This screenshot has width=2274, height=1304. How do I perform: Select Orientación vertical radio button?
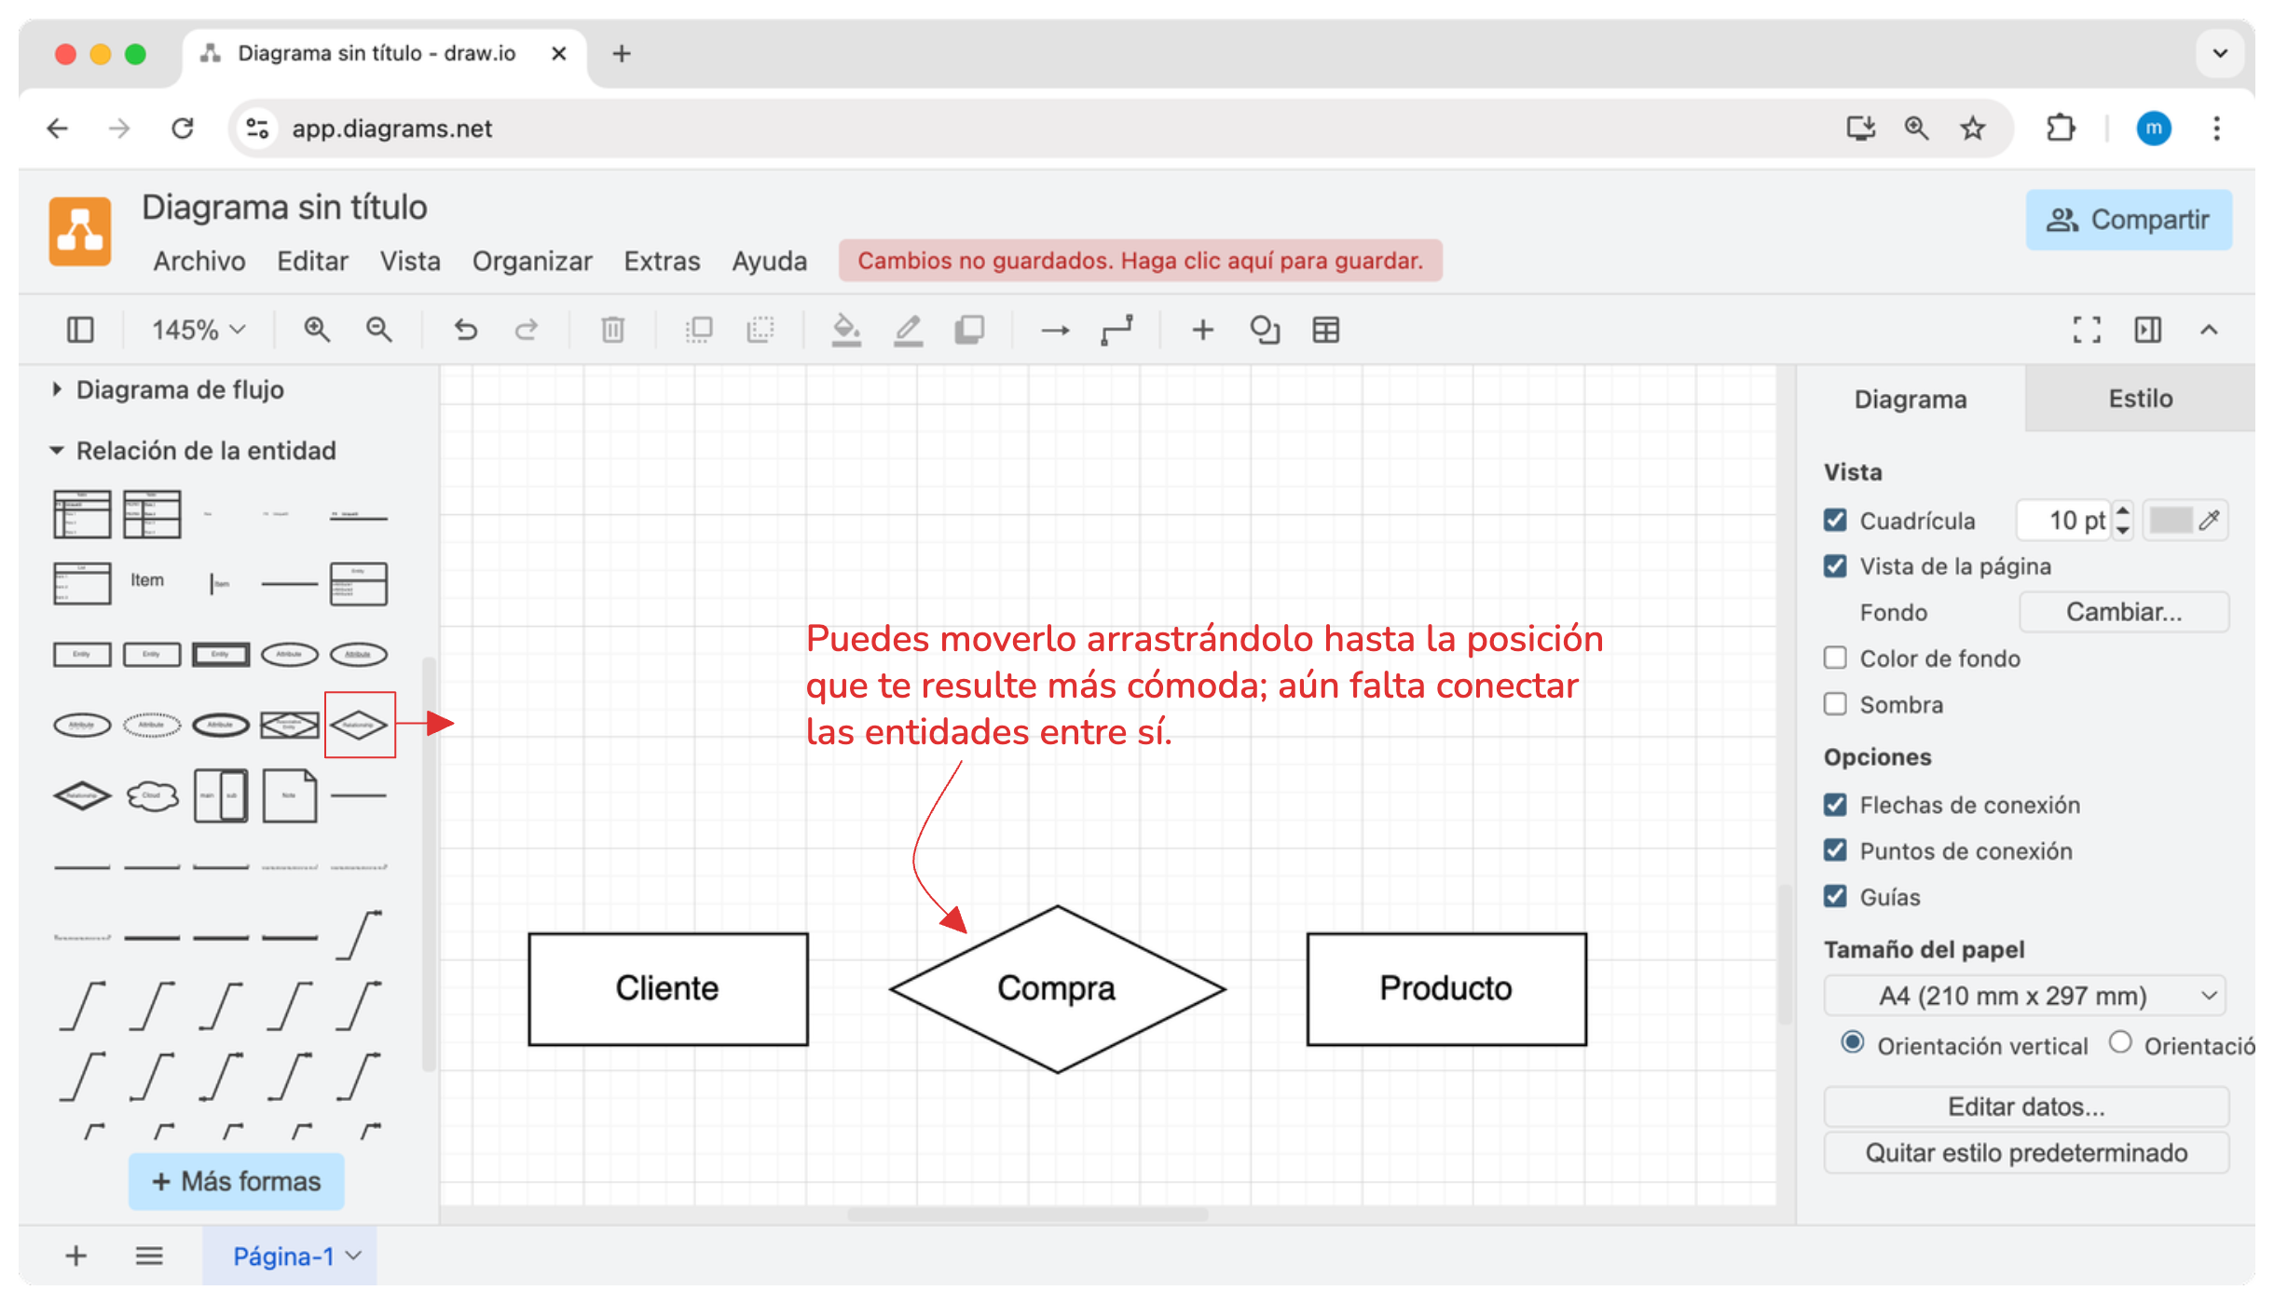tap(1853, 1043)
